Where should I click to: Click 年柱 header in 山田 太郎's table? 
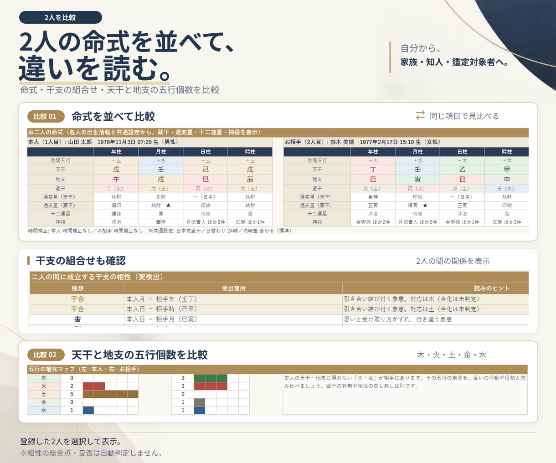[x=116, y=152]
